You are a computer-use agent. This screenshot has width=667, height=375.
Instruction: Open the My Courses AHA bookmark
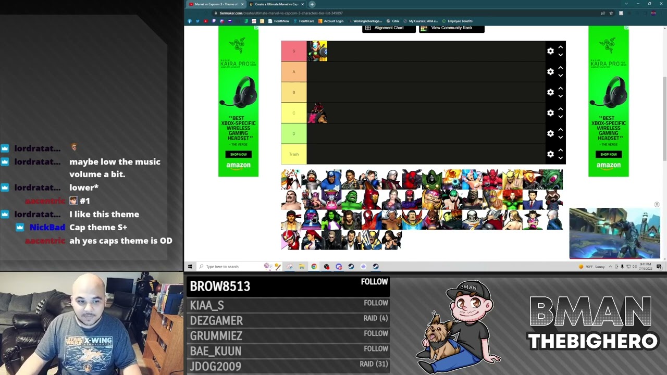pyautogui.click(x=420, y=21)
